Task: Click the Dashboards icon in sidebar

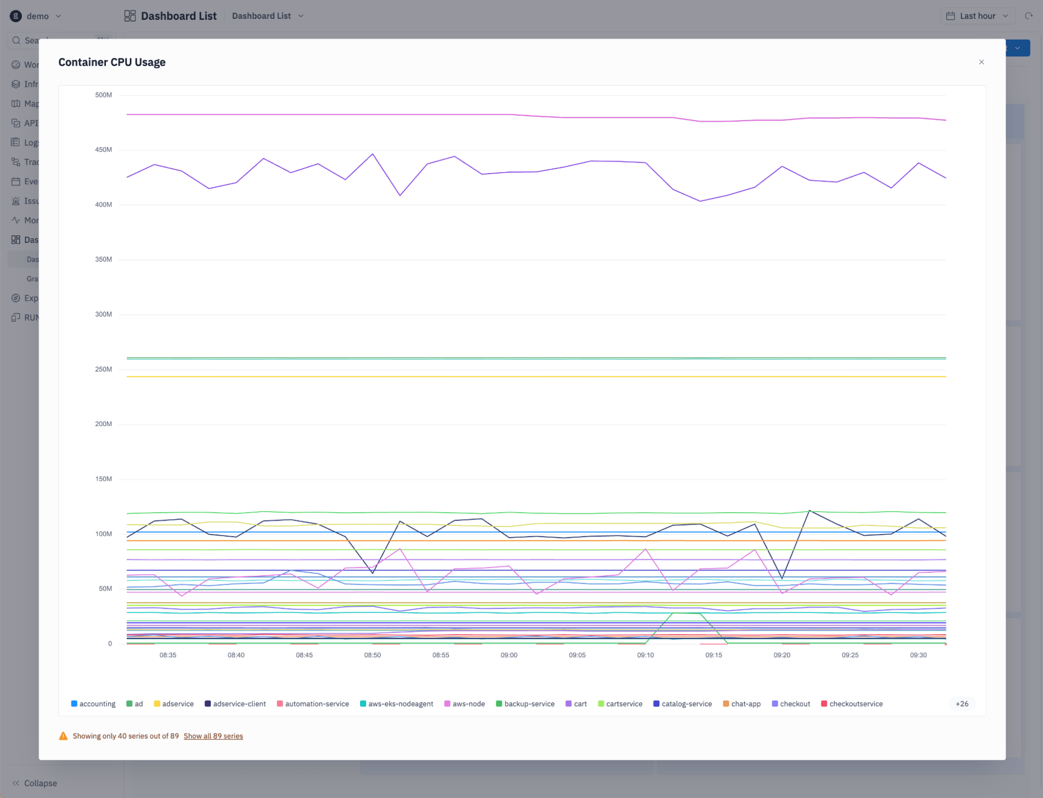Action: (x=16, y=240)
